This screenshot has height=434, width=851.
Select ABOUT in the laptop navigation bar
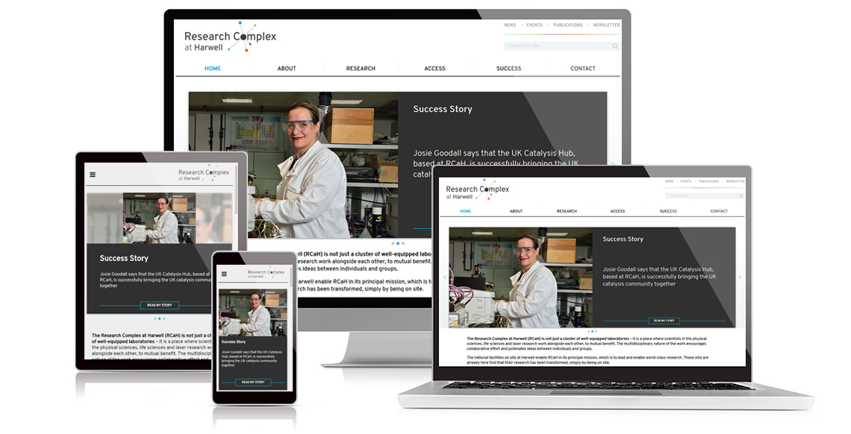516,211
